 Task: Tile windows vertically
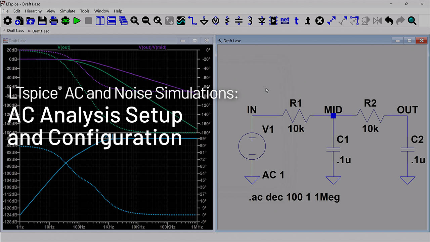100,21
